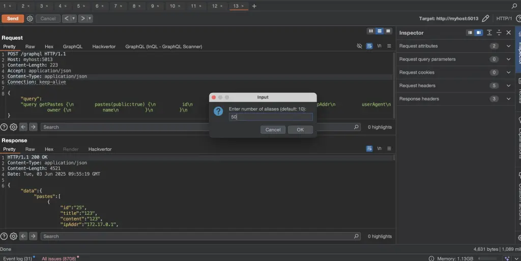The width and height of the screenshot is (521, 261).
Task: Open the Repeater request settings gear
Action: click(x=30, y=19)
